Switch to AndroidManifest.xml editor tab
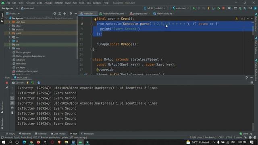 (x=113, y=13)
